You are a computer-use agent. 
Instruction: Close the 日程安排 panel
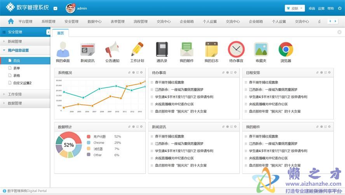click(329, 72)
